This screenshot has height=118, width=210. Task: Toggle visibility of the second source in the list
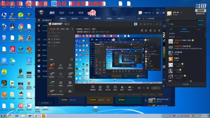point(49,36)
